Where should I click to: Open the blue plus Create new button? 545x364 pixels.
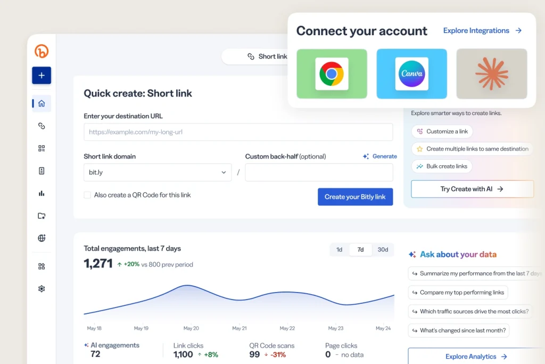tap(42, 75)
